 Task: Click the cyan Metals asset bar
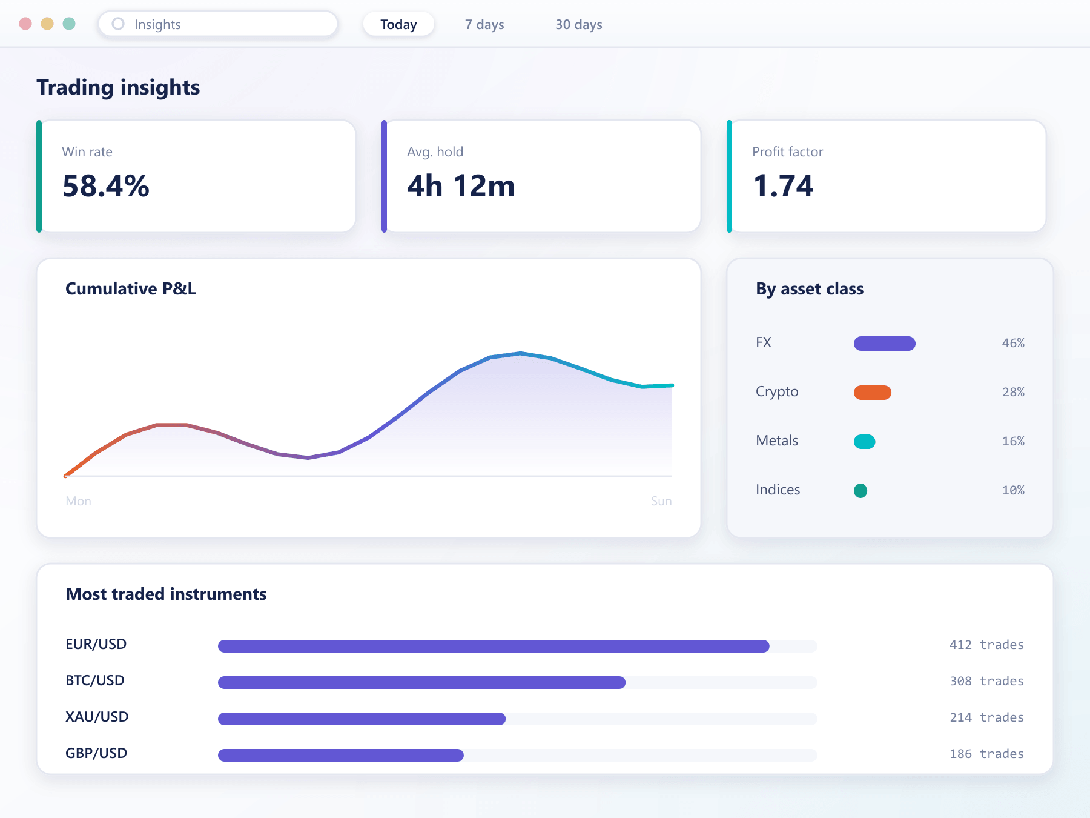coord(865,442)
